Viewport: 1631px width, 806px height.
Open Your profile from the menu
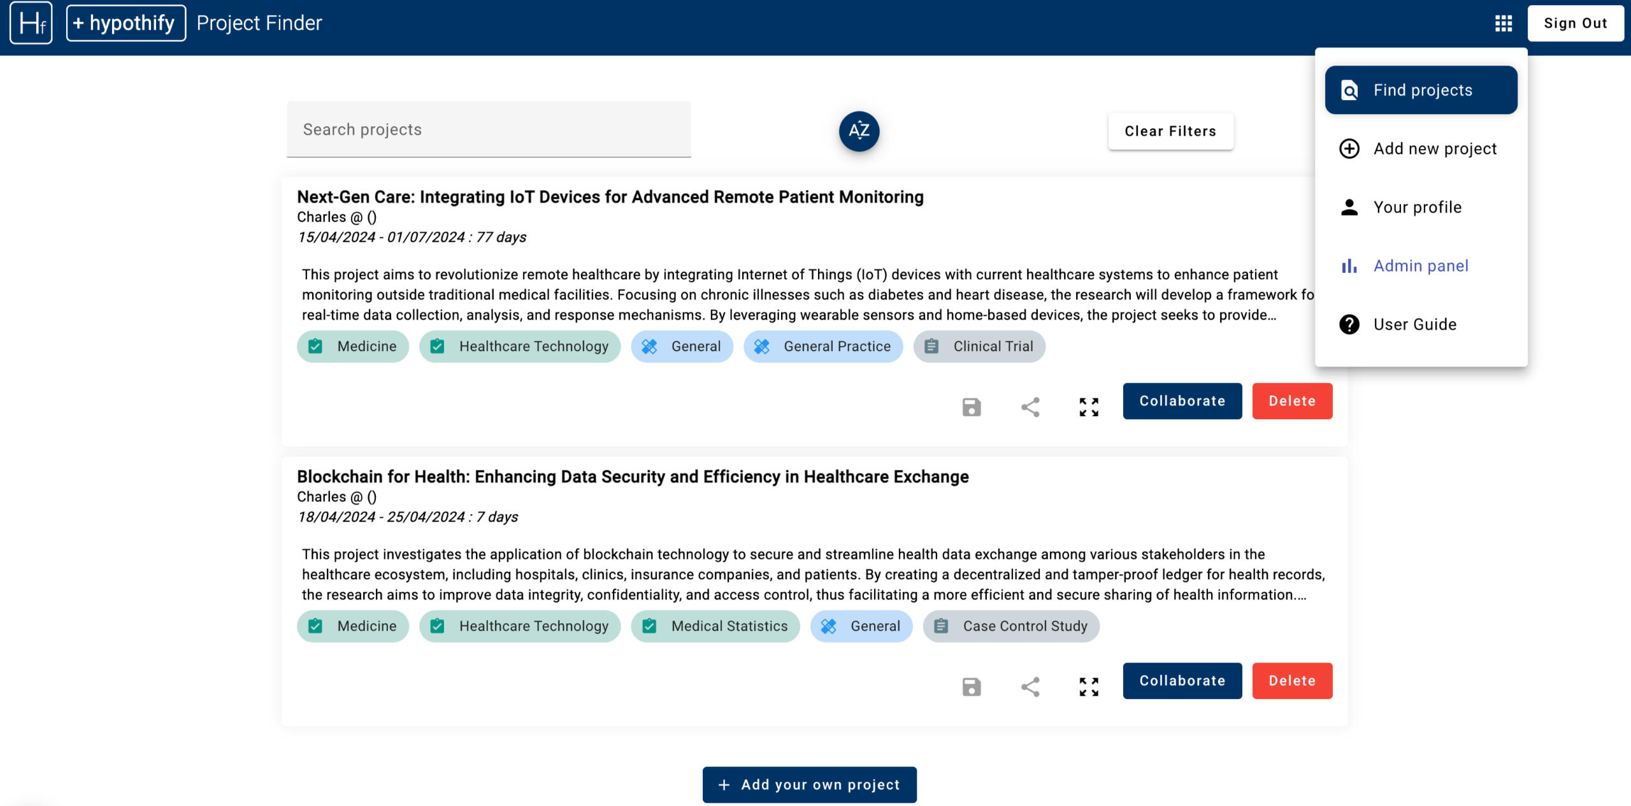1417,207
